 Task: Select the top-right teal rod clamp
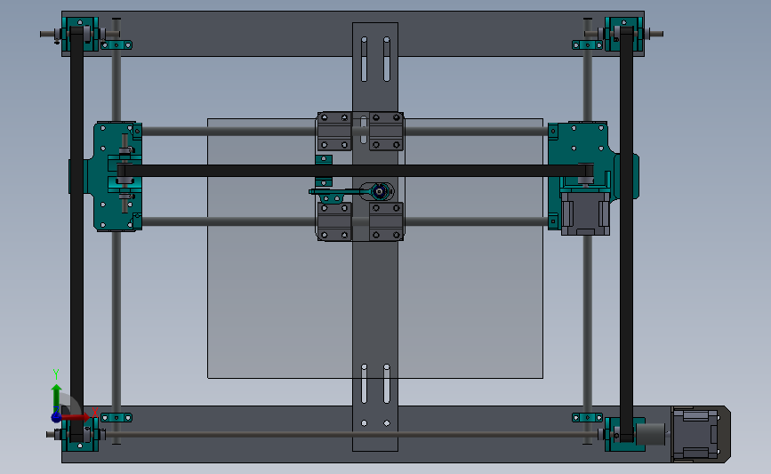pyautogui.click(x=588, y=45)
